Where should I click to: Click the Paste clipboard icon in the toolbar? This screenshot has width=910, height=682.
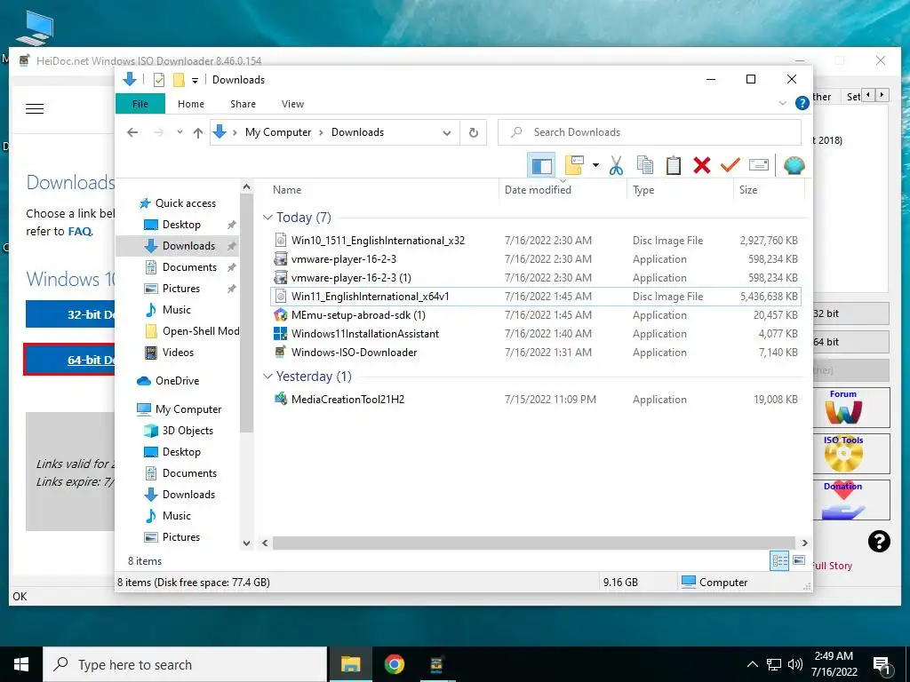[674, 166]
